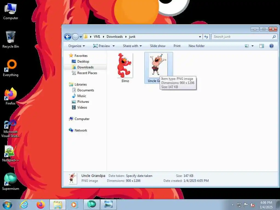Select the Elmo image thumbnail
The image size is (280, 210).
(x=125, y=65)
